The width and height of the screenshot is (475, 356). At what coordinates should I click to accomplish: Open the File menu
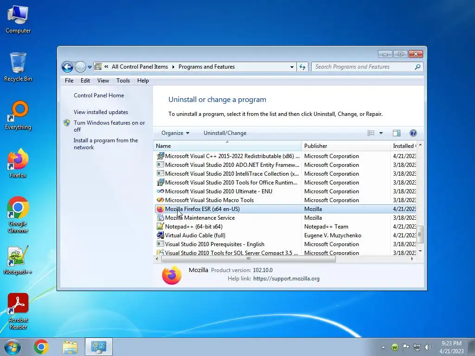pyautogui.click(x=69, y=81)
